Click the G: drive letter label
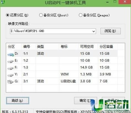The height and width of the screenshot is (113, 131). coord(16,81)
